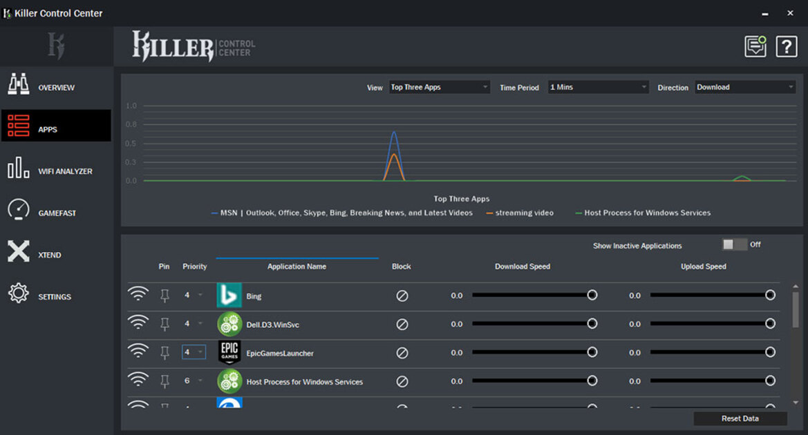Image resolution: width=808 pixels, height=435 pixels.
Task: Click WiFi icon for Host Process row
Action: coord(138,380)
